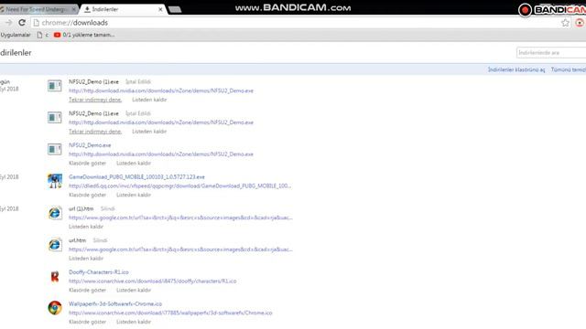Open 'İndirilenler klasörünü aç' link
Screen dimensions: 586x329
(x=516, y=69)
